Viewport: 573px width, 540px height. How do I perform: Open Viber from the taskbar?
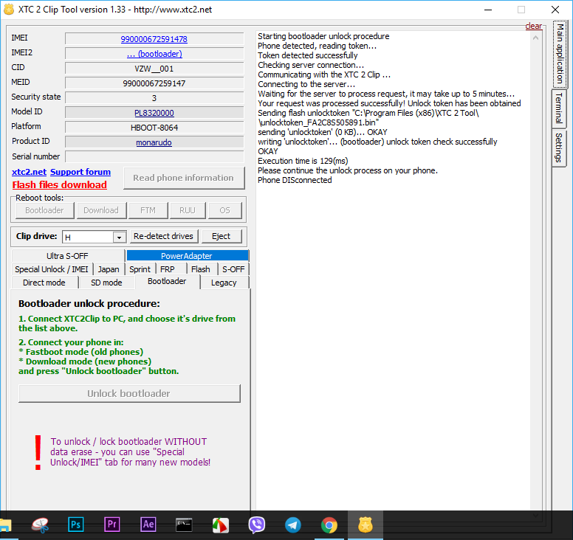tap(257, 525)
